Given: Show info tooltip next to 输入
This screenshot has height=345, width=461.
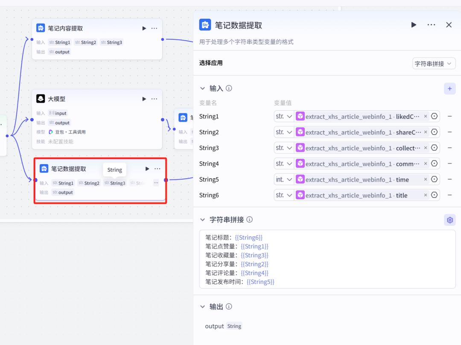Looking at the screenshot, I should (229, 88).
